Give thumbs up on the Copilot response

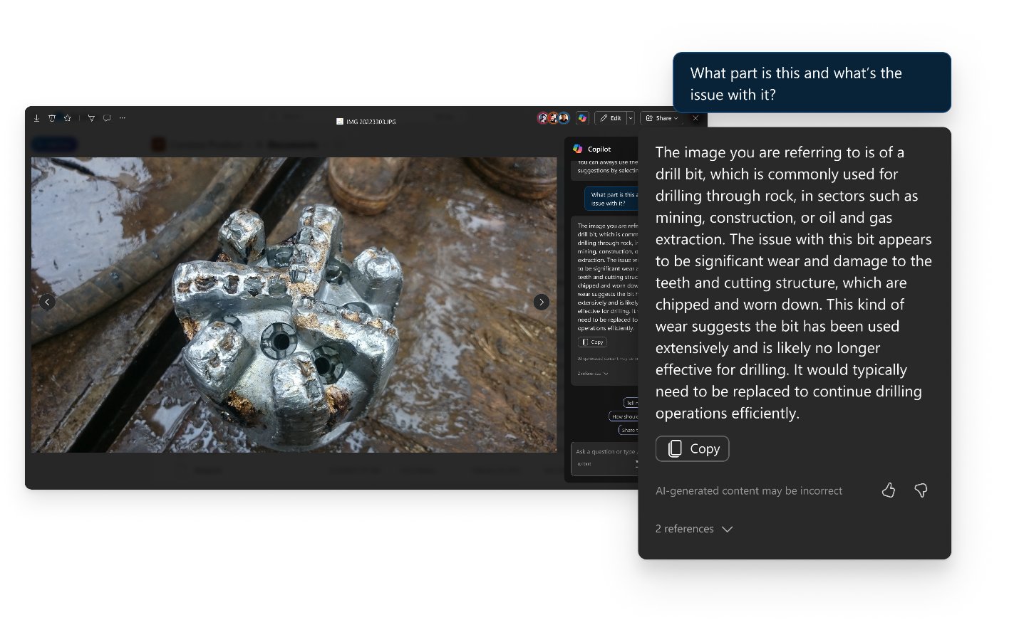[x=889, y=490]
